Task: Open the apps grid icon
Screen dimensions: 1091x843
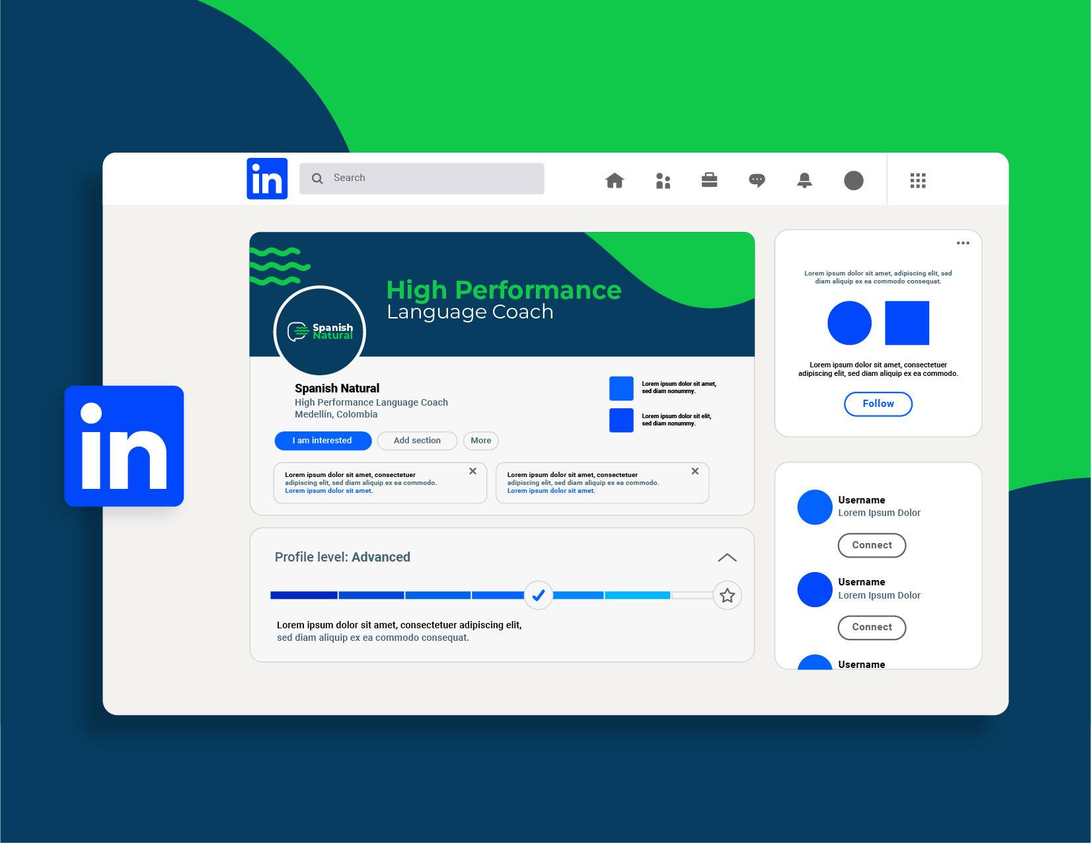Action: (918, 180)
